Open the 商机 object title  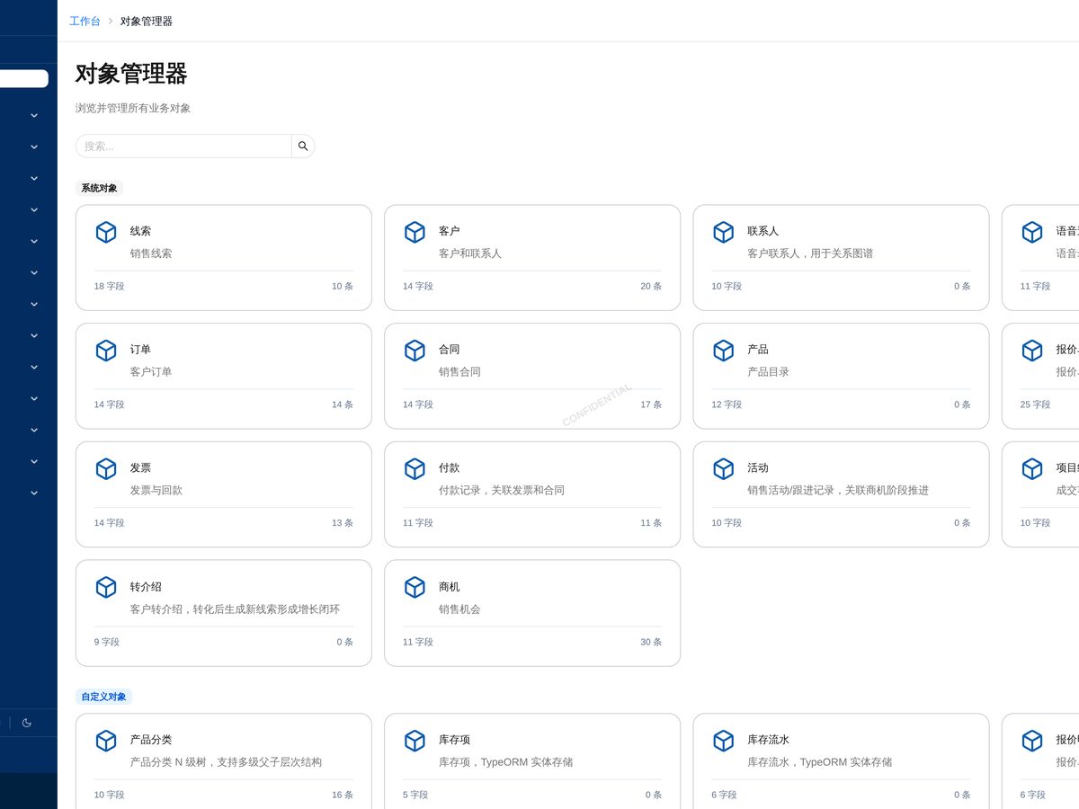[x=449, y=587]
